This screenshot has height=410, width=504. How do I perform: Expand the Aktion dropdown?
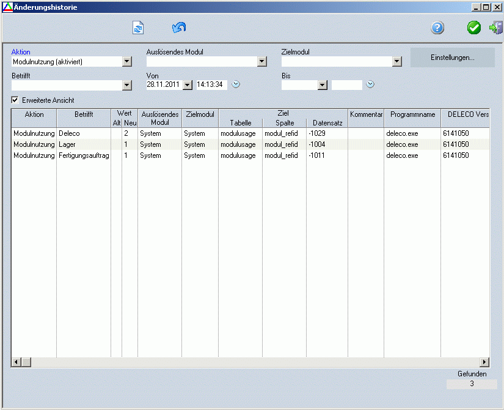[126, 61]
